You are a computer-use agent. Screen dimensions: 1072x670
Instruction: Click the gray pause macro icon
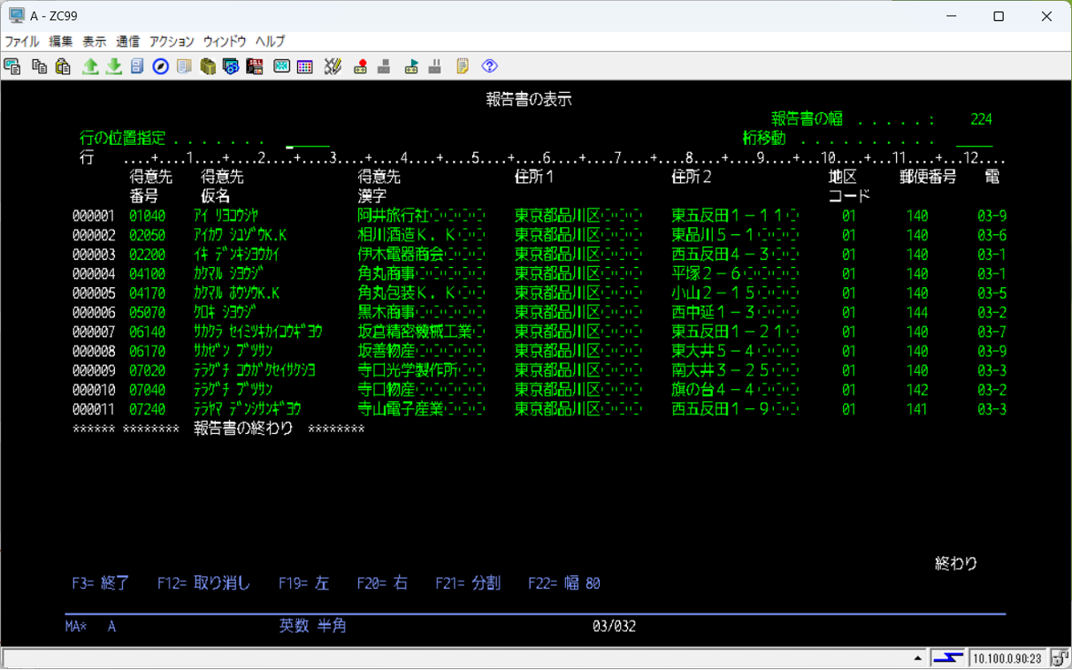[435, 66]
